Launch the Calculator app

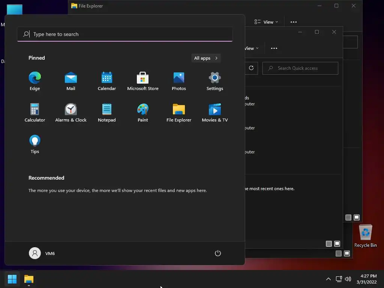(35, 112)
